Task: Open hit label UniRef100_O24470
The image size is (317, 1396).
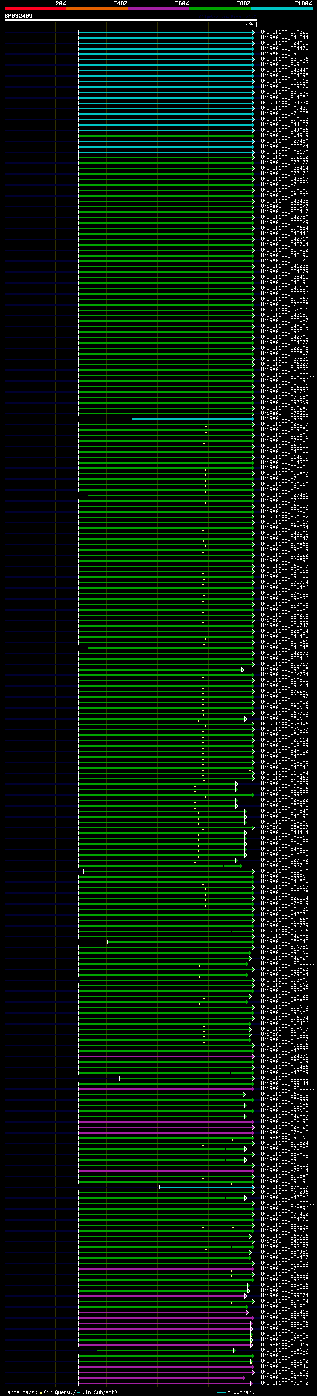Action: point(284,48)
